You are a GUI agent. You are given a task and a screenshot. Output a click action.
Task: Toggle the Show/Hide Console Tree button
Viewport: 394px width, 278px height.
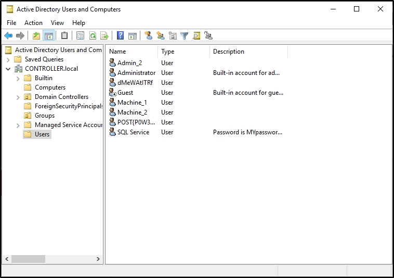click(48, 36)
